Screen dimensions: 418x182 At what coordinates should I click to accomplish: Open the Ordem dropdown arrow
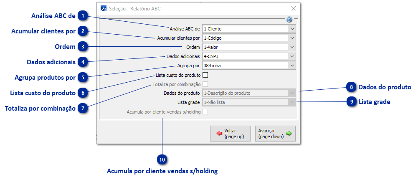[x=292, y=47]
